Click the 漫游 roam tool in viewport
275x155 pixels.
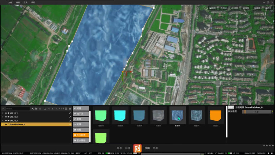coord(212,8)
